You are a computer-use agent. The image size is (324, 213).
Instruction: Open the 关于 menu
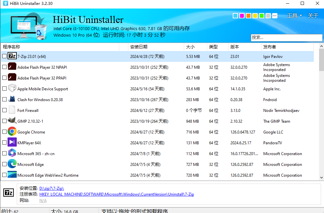tap(313, 15)
